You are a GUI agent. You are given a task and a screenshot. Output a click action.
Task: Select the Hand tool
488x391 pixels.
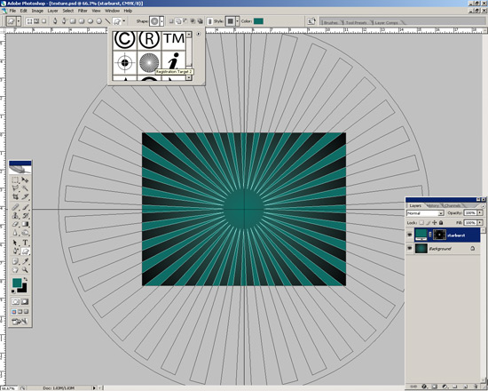click(15, 270)
